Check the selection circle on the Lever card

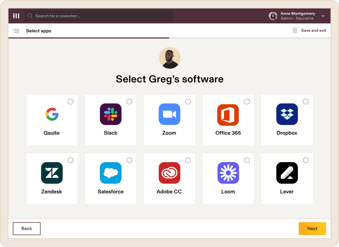tap(305, 160)
